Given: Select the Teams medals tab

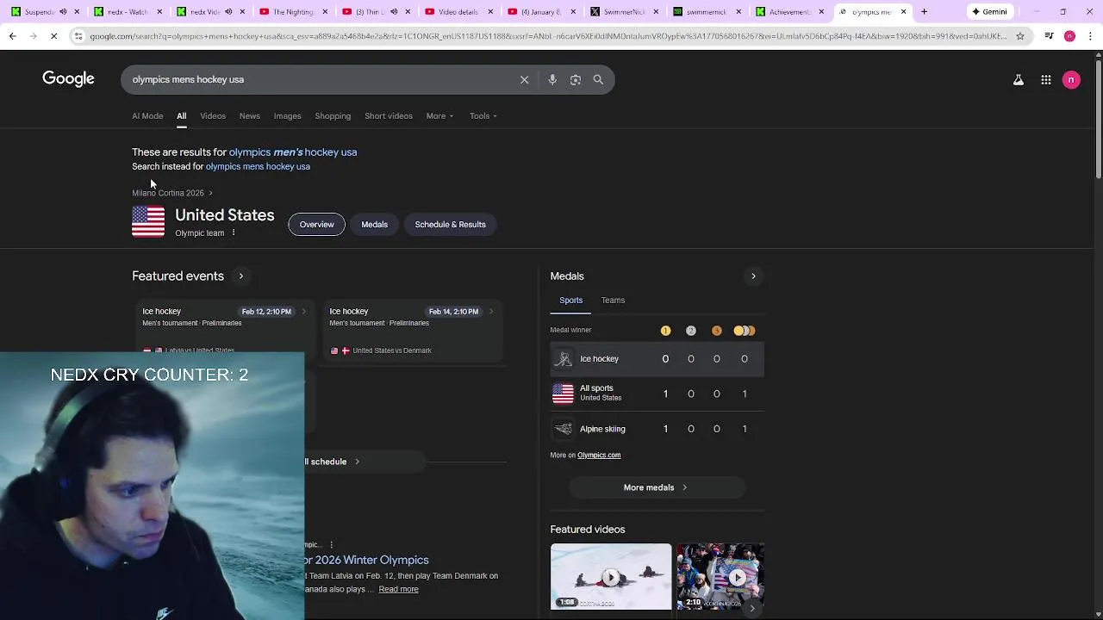Looking at the screenshot, I should 613,301.
